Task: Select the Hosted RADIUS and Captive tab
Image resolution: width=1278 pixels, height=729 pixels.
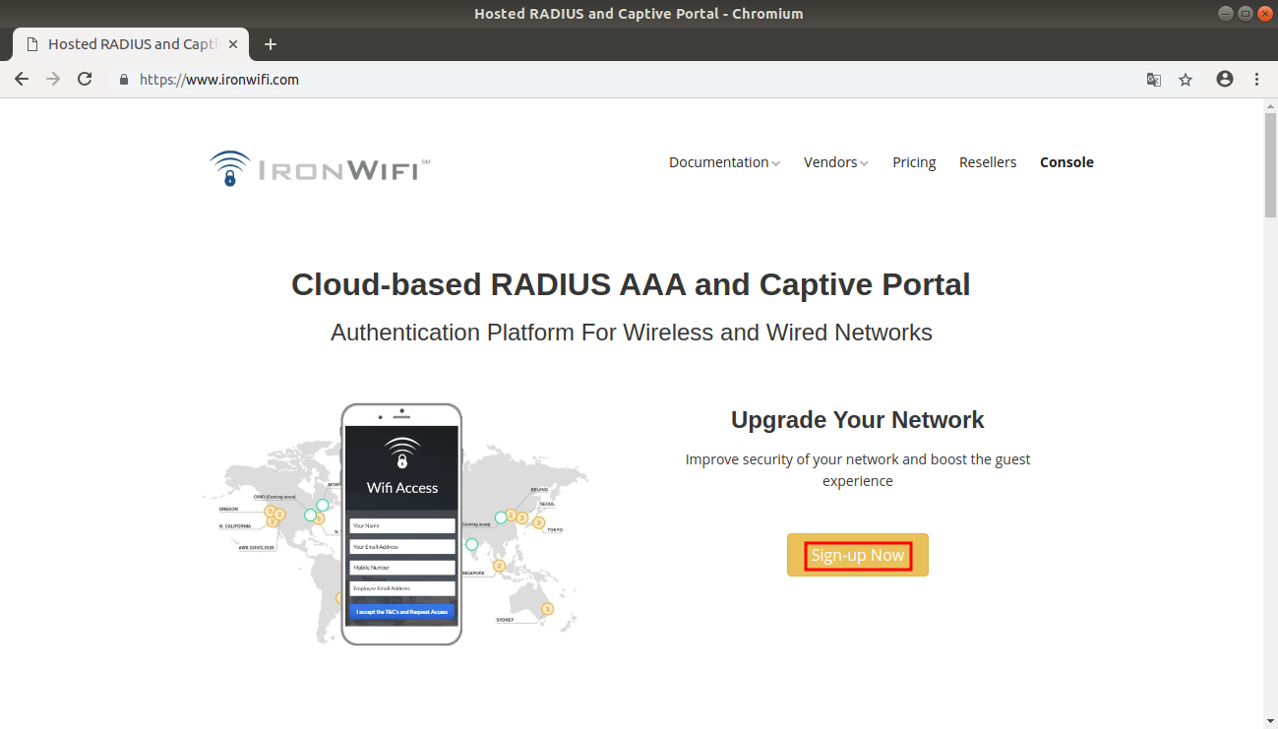Action: tap(131, 44)
